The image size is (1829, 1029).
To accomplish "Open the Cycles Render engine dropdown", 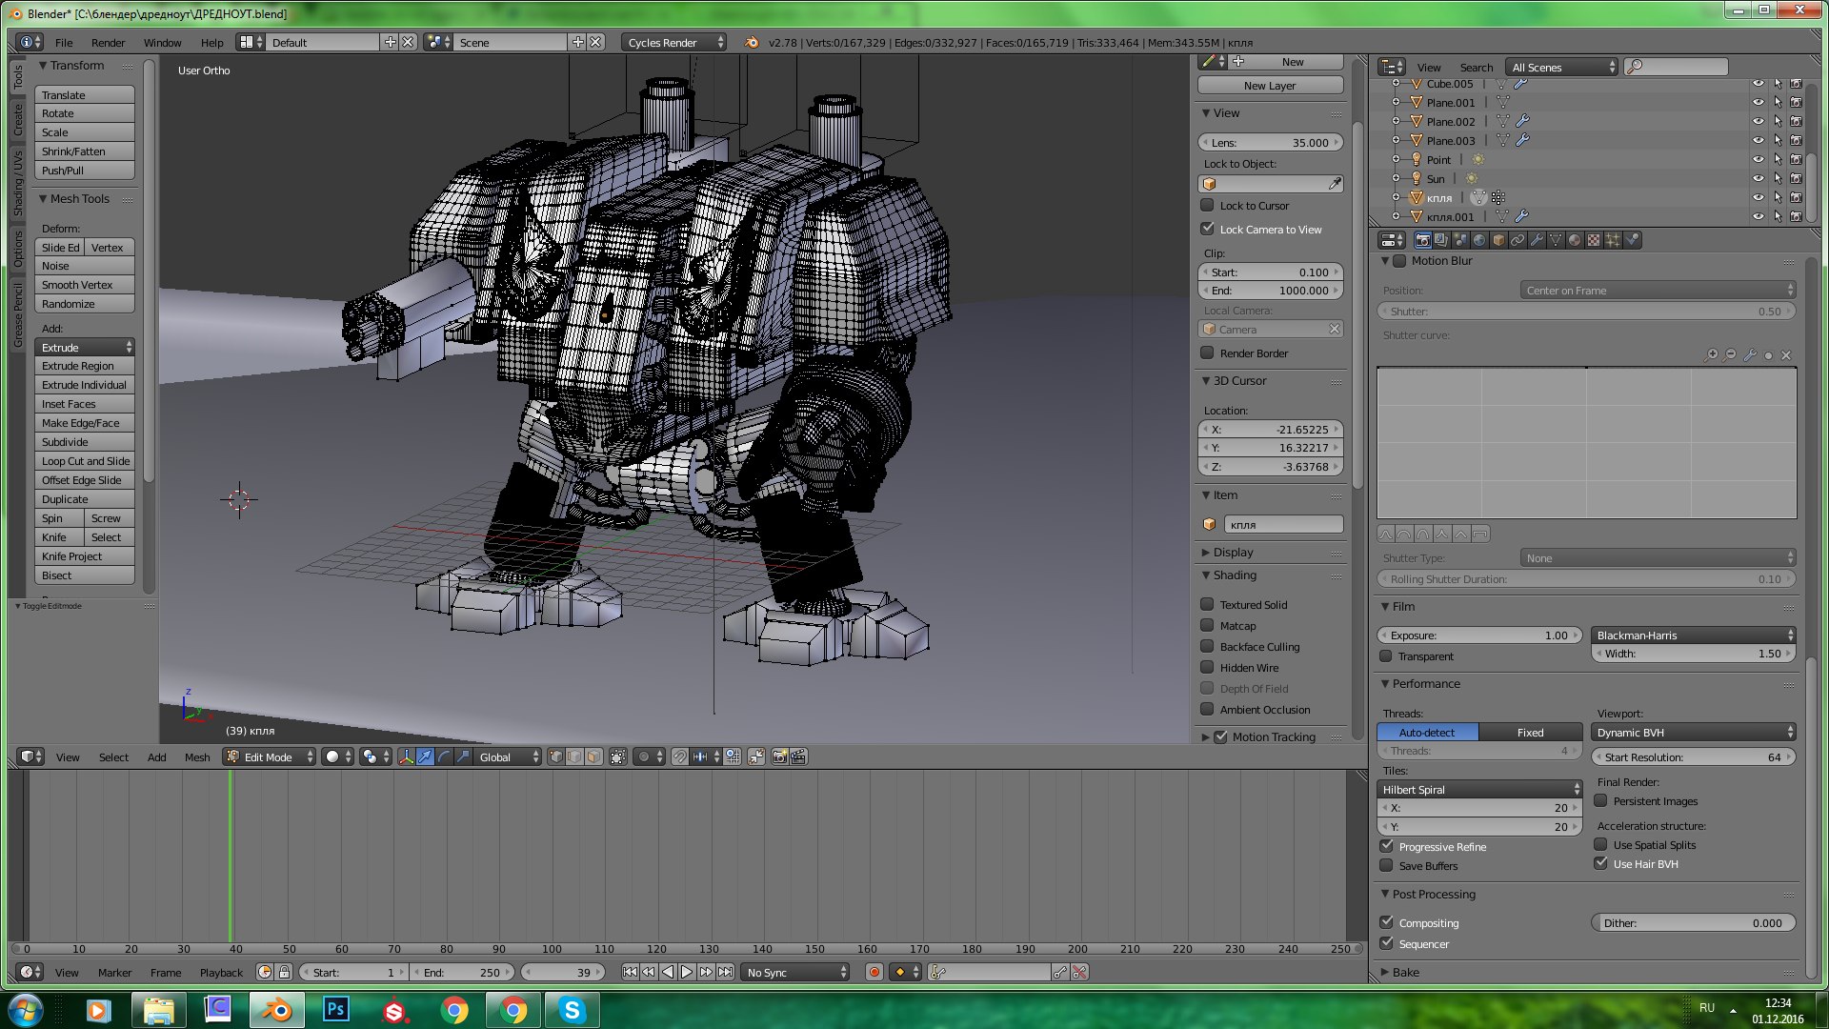I will (x=673, y=42).
